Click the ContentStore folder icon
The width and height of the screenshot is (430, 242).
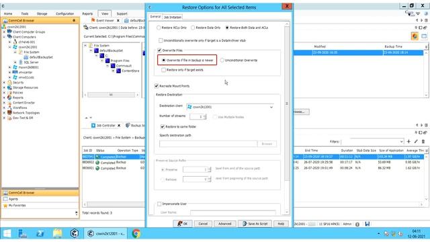tap(118, 71)
